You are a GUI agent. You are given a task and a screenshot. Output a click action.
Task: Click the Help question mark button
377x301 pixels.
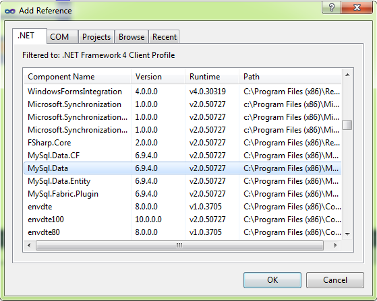331,7
